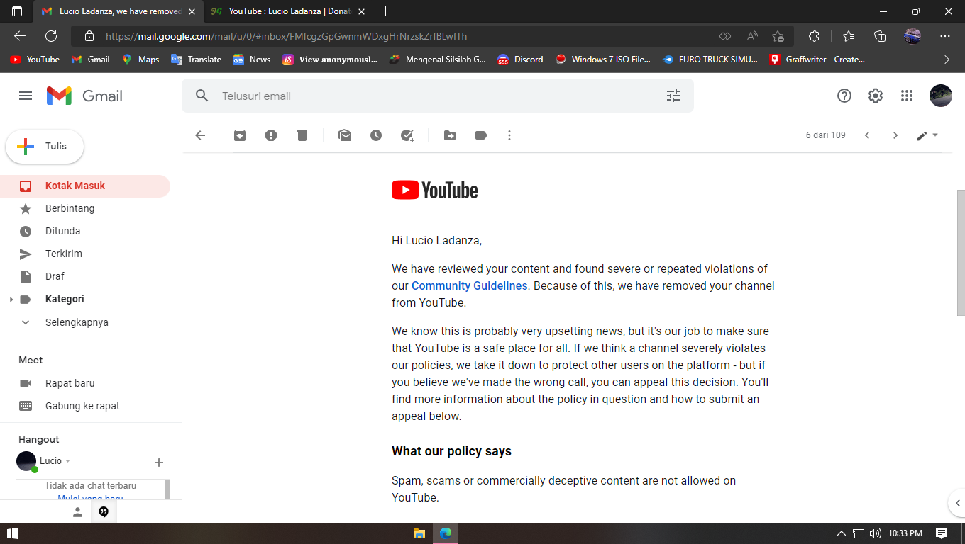Refresh the browser page
The width and height of the screenshot is (965, 544).
(x=51, y=36)
